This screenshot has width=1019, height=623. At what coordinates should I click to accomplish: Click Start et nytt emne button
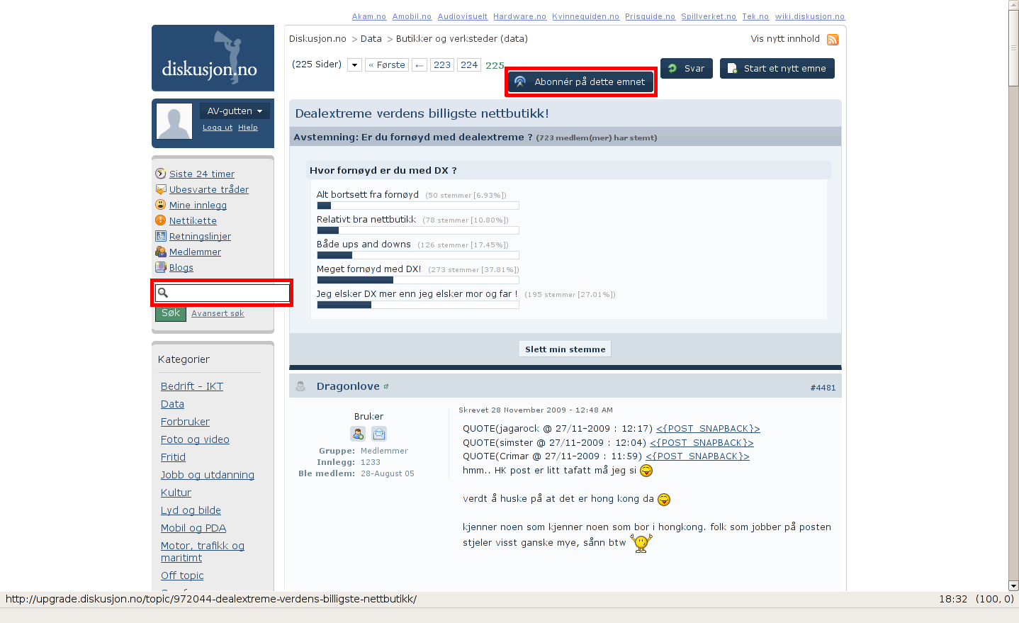point(777,69)
